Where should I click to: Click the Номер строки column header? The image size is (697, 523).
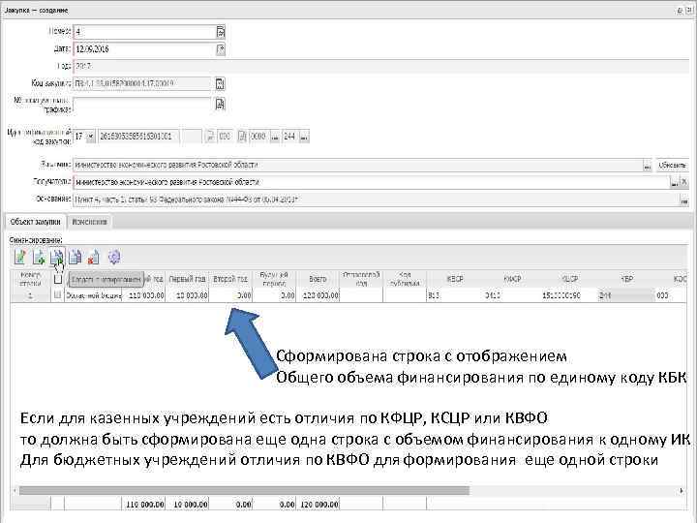[30, 279]
